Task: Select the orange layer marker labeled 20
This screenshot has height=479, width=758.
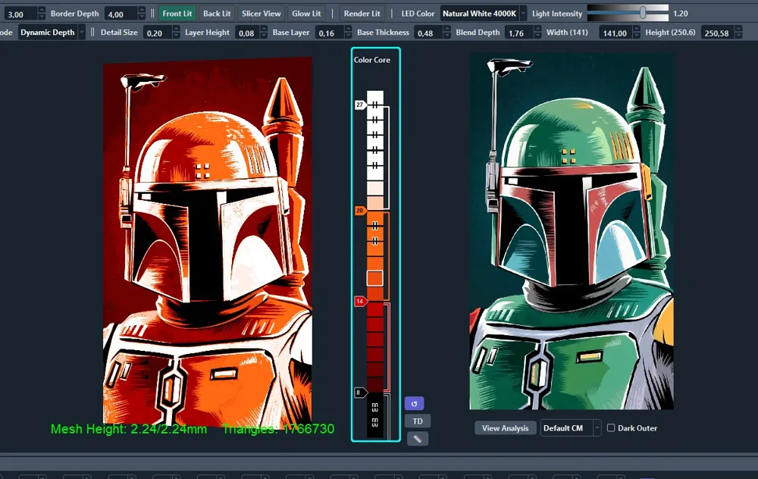Action: click(360, 211)
